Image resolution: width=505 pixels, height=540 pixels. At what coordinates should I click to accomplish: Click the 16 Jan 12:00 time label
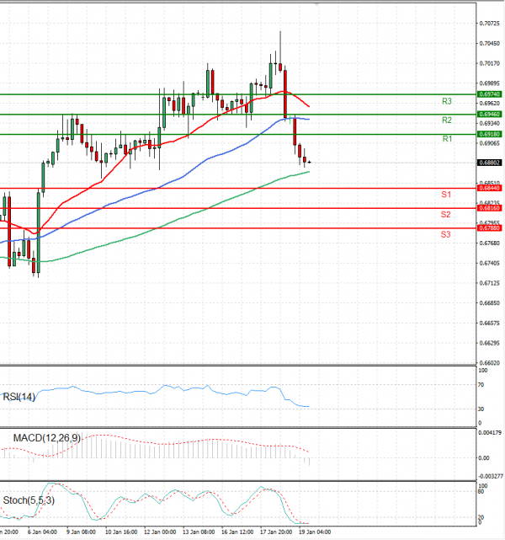click(x=237, y=532)
